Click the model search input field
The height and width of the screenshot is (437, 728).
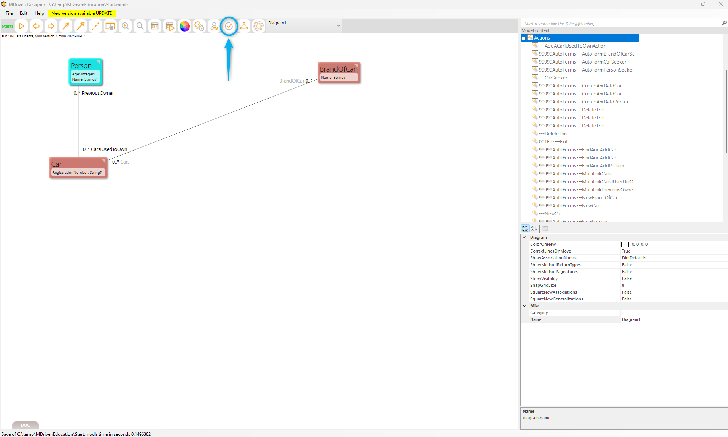click(x=620, y=24)
